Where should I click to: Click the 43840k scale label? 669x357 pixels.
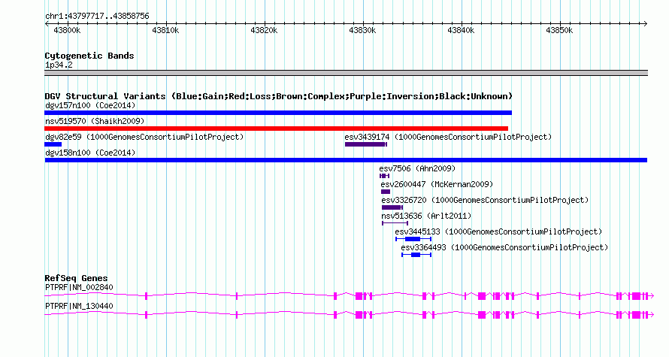click(461, 30)
